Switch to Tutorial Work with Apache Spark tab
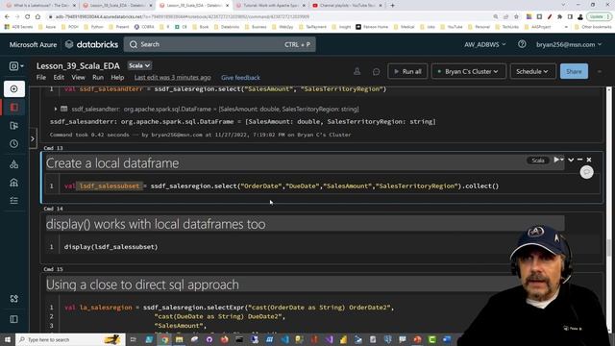 [x=271, y=6]
